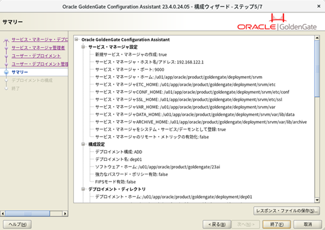Image resolution: width=325 pixels, height=230 pixels.
Task: Collapse the デプロイメント・ディレクトリ section
Action: point(83,189)
